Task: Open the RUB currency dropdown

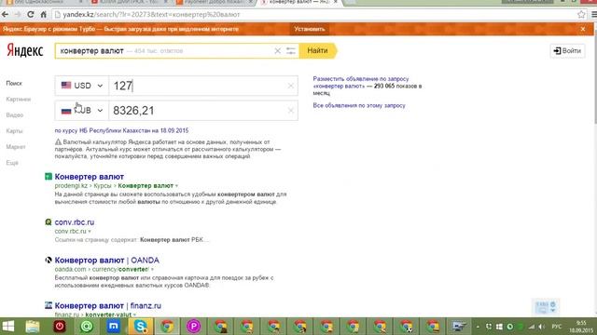Action: (x=82, y=111)
